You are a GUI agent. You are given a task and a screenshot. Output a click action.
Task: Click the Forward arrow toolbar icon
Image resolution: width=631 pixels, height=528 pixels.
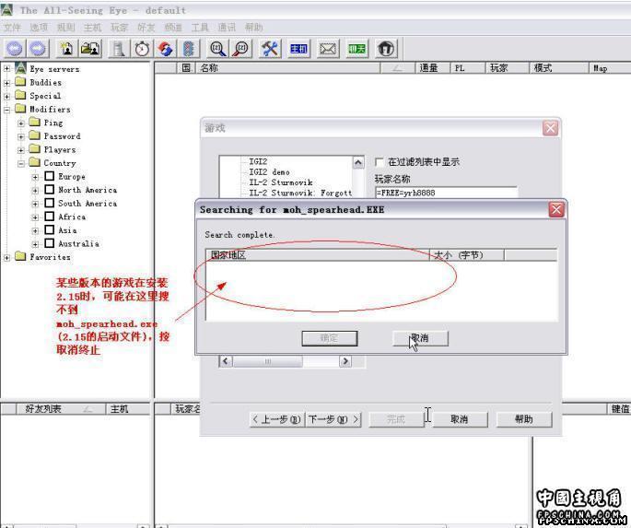39,49
